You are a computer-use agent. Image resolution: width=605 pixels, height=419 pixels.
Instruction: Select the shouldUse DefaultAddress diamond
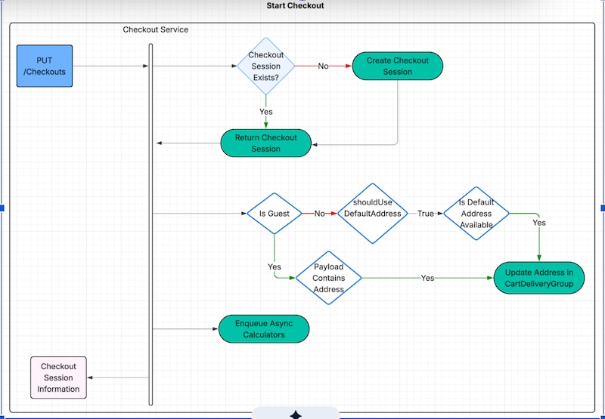click(x=372, y=214)
